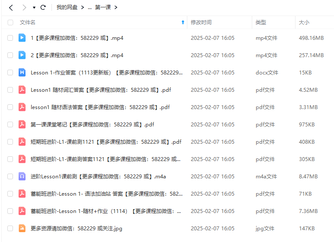Image resolution: width=334 pixels, height=242 pixels.
Task: Open 进阶Lesson1课前测 m4a file name
Action: (x=98, y=176)
